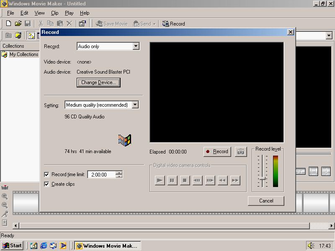Click the New Project toolbar icon
This screenshot has height=251, width=335.
pos(8,24)
